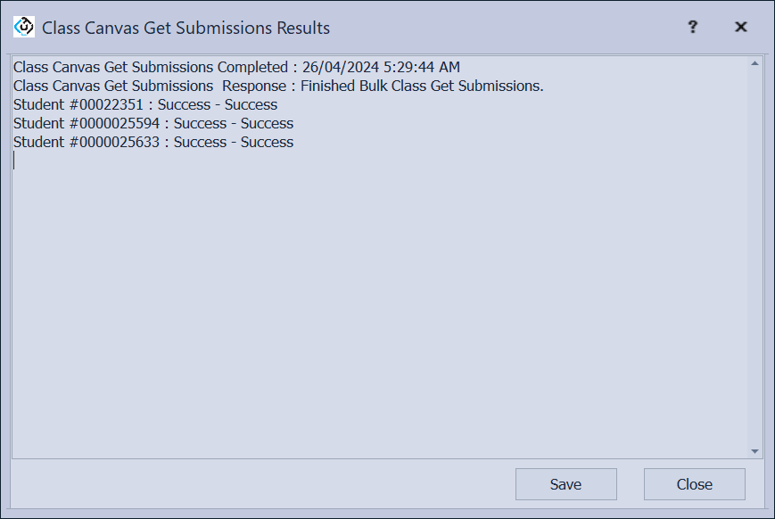The width and height of the screenshot is (775, 519).
Task: Click the dialog title 'Class Canvas Get Submissions Results'
Action: coord(186,28)
